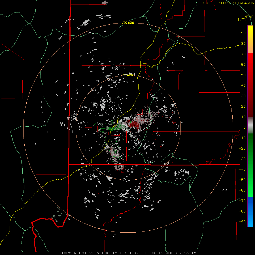
Task: Click the "-40" value on the velocity scale
Action: click(x=242, y=169)
